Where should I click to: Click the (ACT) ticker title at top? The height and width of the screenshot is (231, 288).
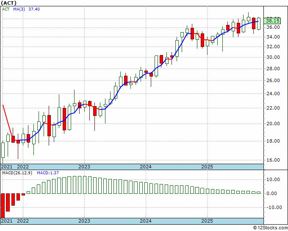(x=9, y=3)
